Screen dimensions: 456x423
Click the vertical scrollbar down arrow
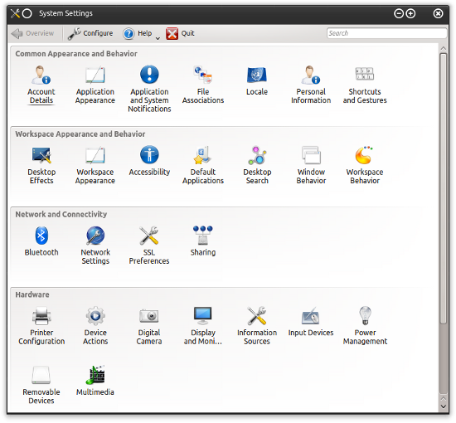[444, 406]
